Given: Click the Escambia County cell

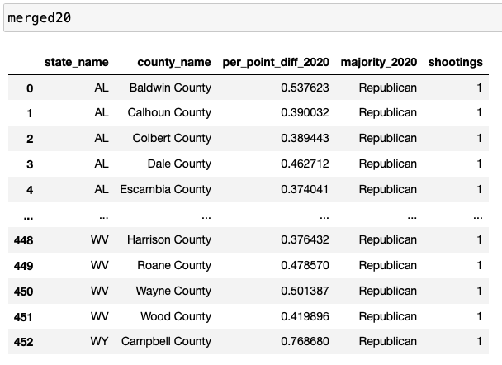Looking at the screenshot, I should (x=165, y=189).
